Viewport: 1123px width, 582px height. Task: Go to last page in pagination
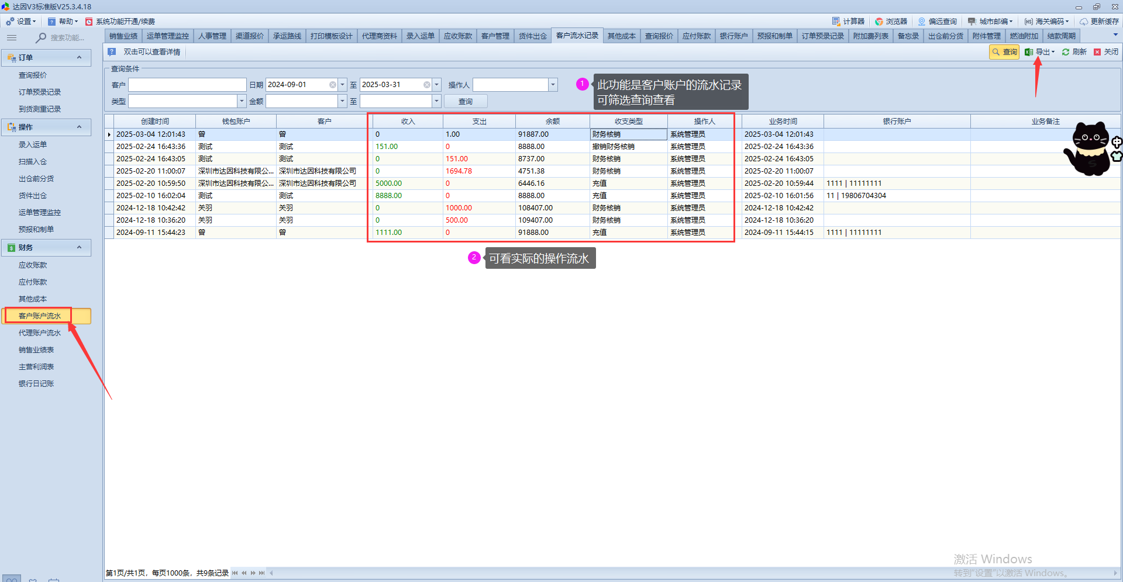coord(262,573)
